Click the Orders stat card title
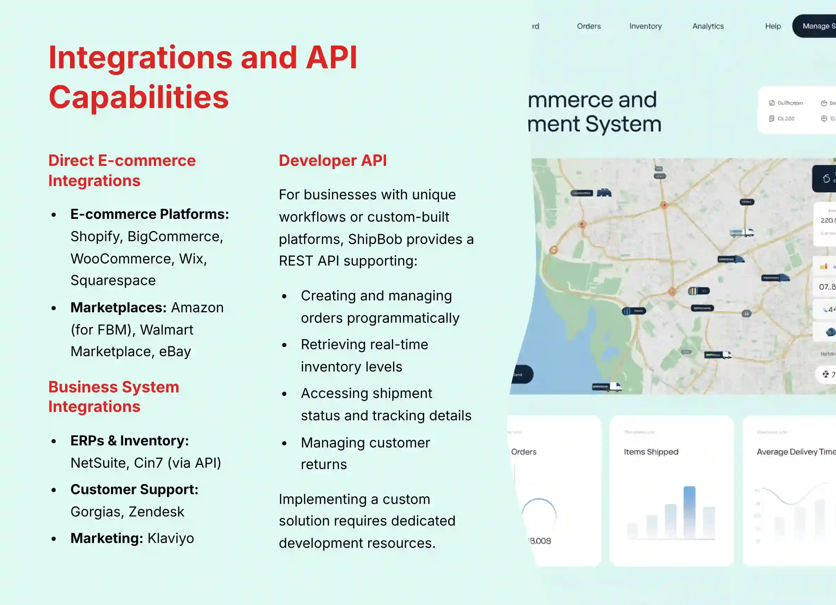The width and height of the screenshot is (836, 605). (x=524, y=452)
